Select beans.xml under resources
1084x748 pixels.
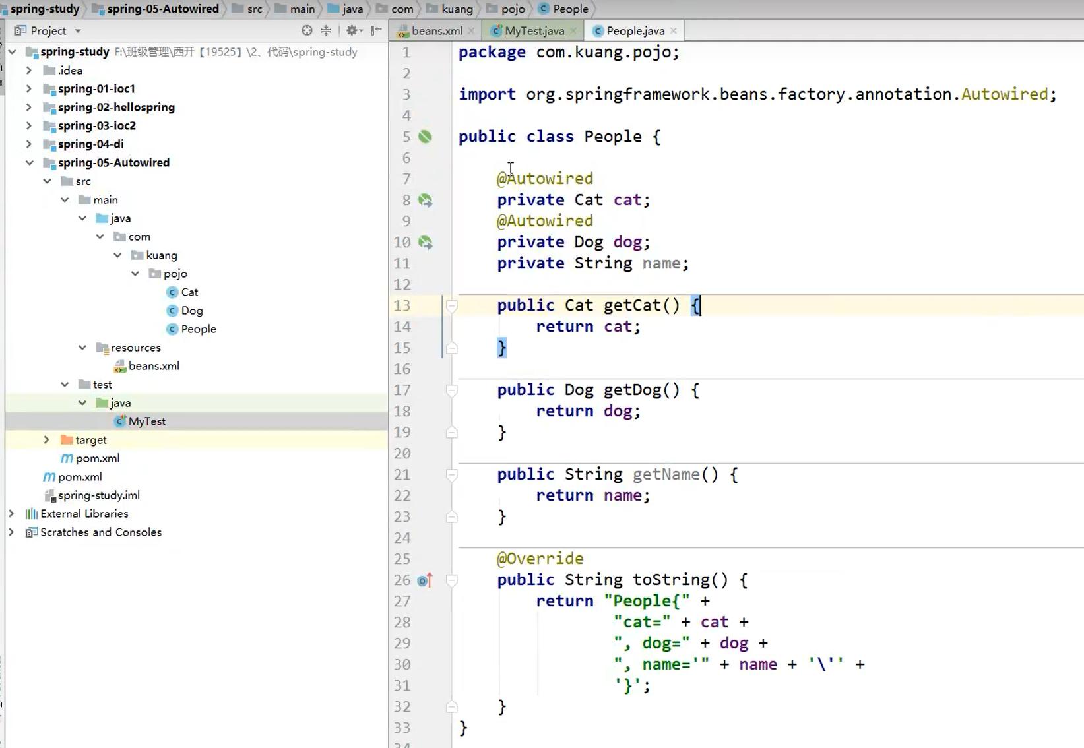154,365
